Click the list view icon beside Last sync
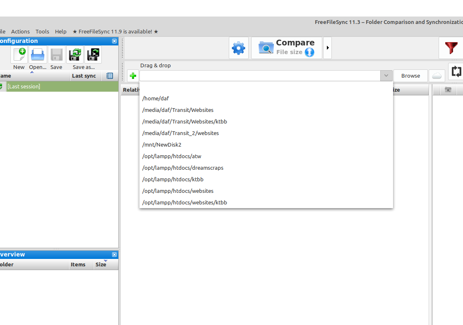463x325 pixels. click(x=110, y=76)
